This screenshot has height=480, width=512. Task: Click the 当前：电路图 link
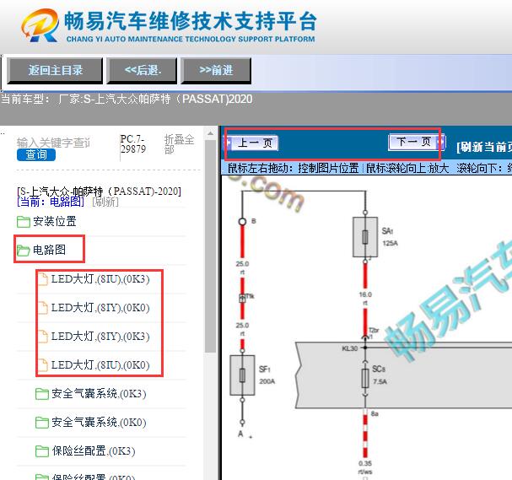(51, 202)
